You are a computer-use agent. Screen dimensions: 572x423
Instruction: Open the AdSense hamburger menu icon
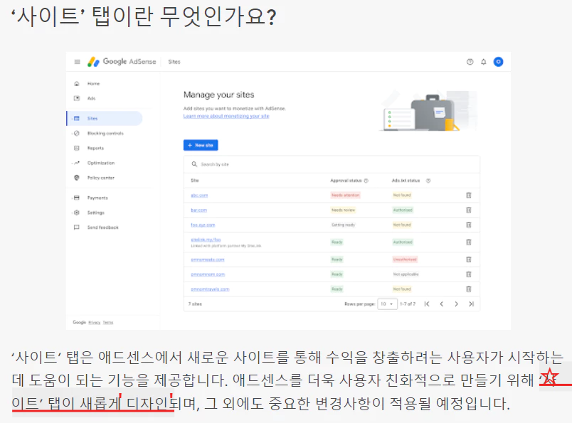coord(77,62)
